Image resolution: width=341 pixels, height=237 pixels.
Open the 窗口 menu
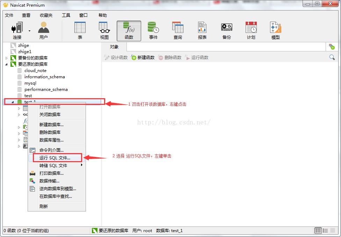pyautogui.click(x=83, y=15)
